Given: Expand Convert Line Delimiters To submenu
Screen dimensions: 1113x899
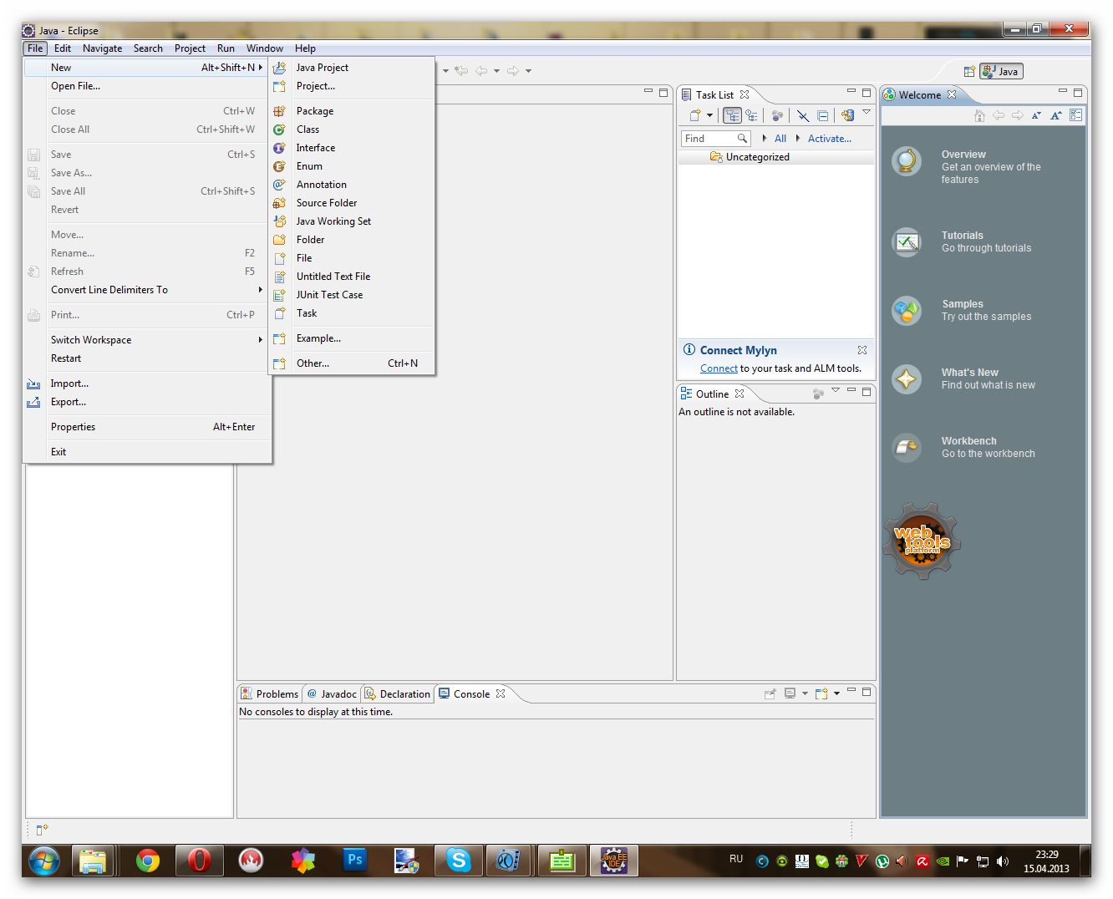Looking at the screenshot, I should pyautogui.click(x=147, y=290).
